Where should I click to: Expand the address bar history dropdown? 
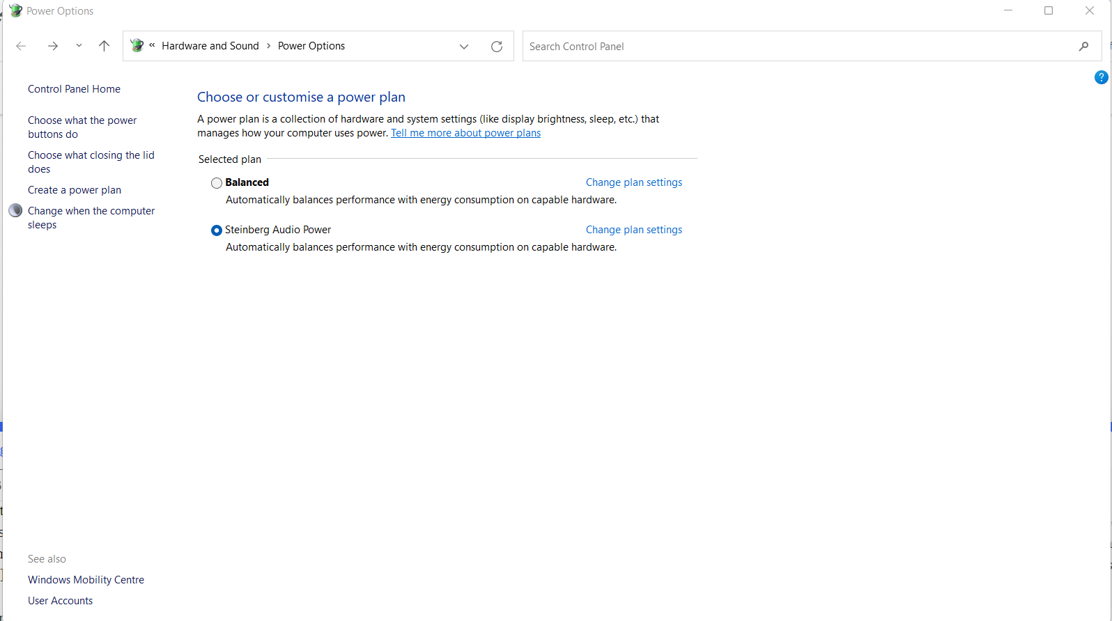(x=464, y=47)
